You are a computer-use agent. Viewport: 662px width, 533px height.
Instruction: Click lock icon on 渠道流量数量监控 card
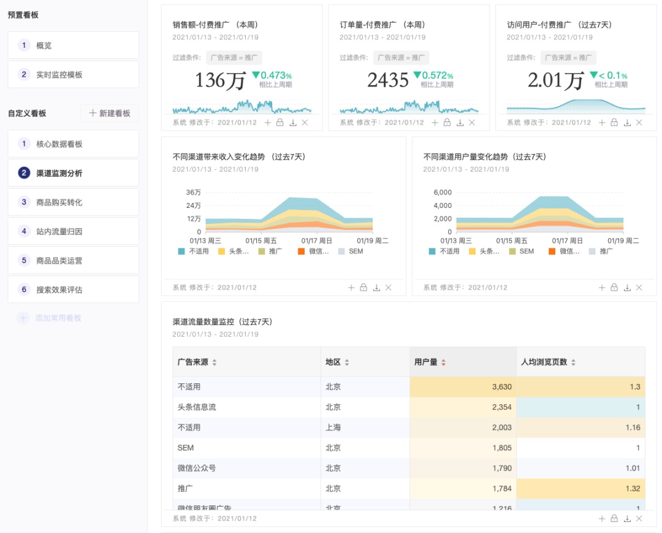pyautogui.click(x=614, y=519)
